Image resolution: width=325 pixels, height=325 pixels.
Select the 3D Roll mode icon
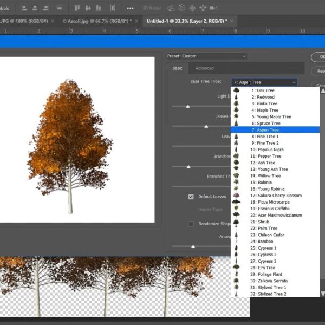[x=182, y=8]
